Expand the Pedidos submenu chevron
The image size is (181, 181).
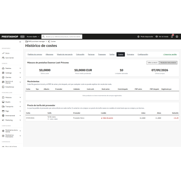[x=20, y=68]
